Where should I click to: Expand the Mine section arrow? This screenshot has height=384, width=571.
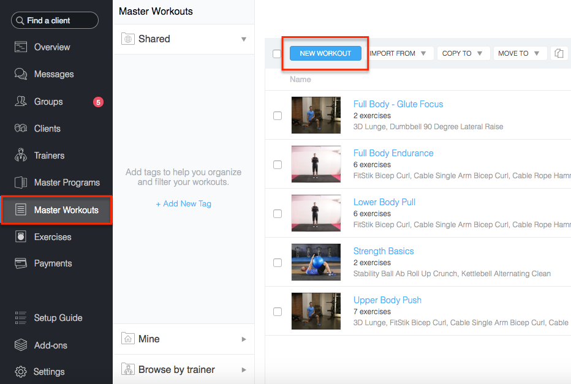pos(244,339)
